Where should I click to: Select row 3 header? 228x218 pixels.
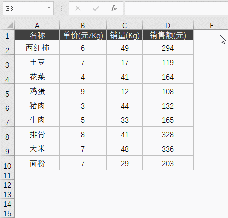pos(7,62)
